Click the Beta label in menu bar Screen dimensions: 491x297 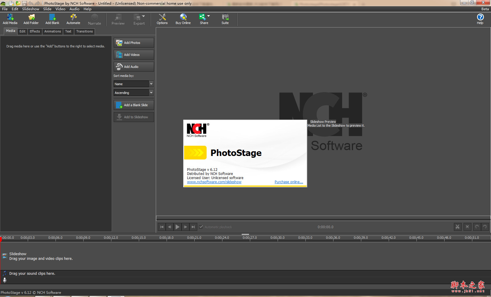click(485, 9)
